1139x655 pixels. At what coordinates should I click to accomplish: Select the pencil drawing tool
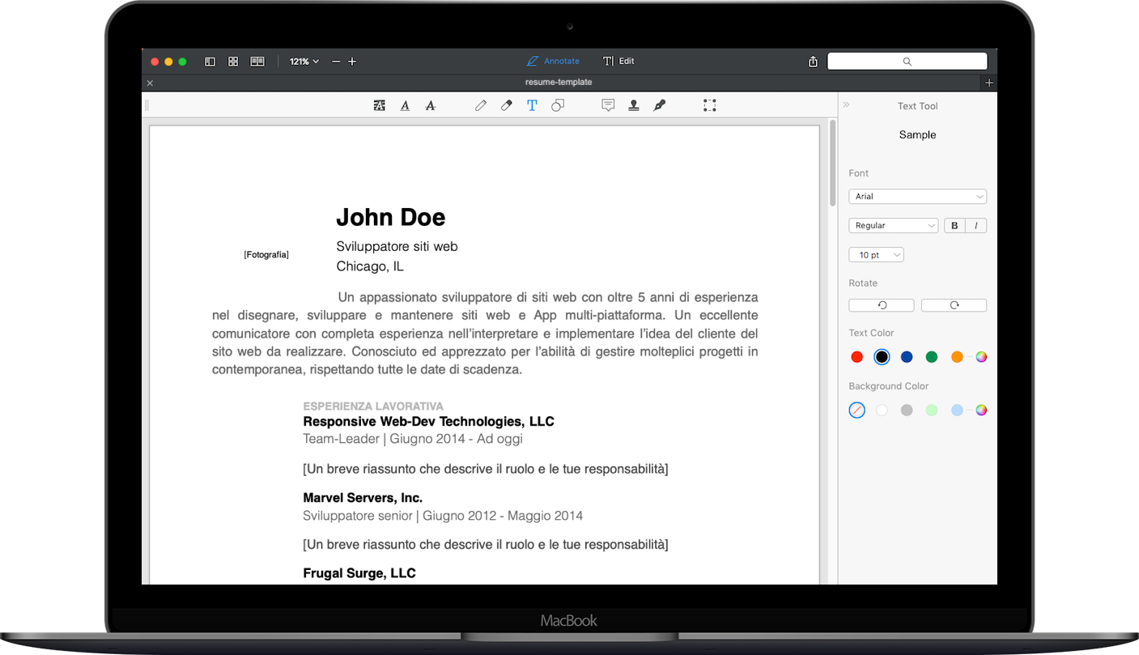tap(481, 105)
